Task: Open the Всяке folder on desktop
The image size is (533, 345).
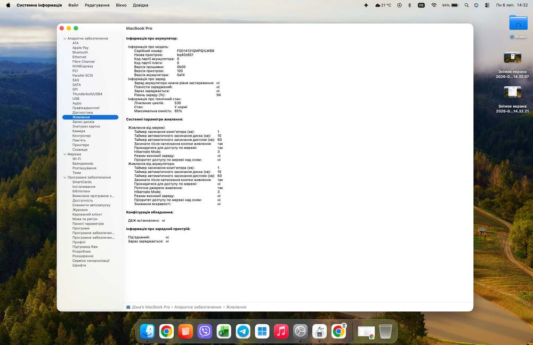Action: coord(519,23)
